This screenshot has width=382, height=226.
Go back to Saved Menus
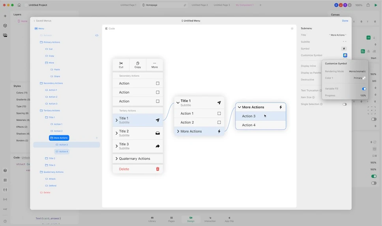(x=42, y=21)
